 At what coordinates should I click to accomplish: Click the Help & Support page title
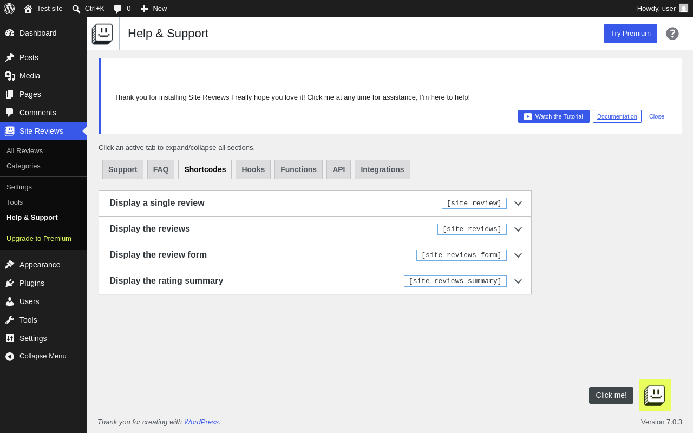(168, 34)
